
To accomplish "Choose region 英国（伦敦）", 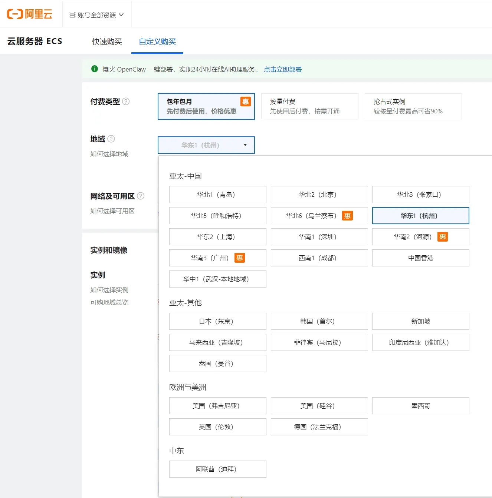I will [x=218, y=427].
